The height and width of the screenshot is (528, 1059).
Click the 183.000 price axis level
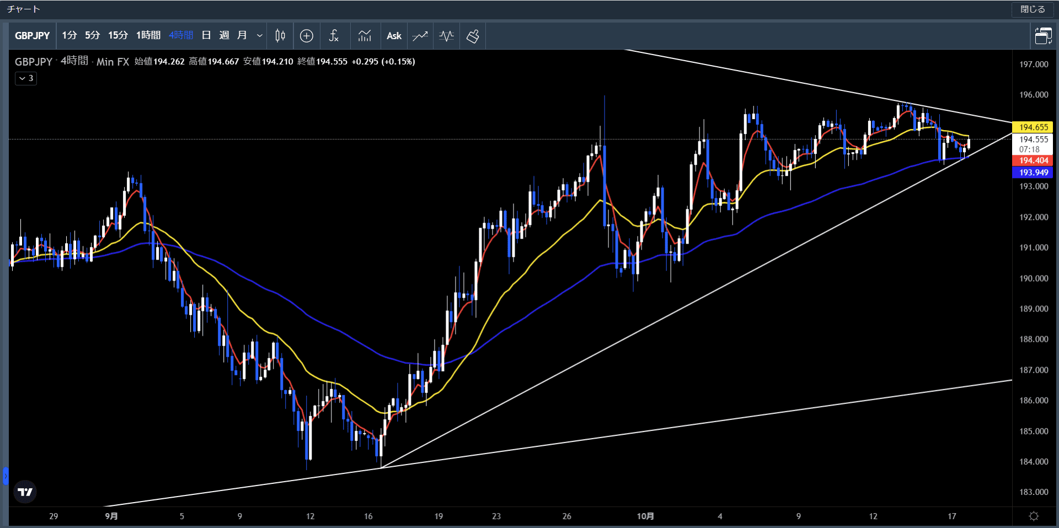pos(1034,492)
